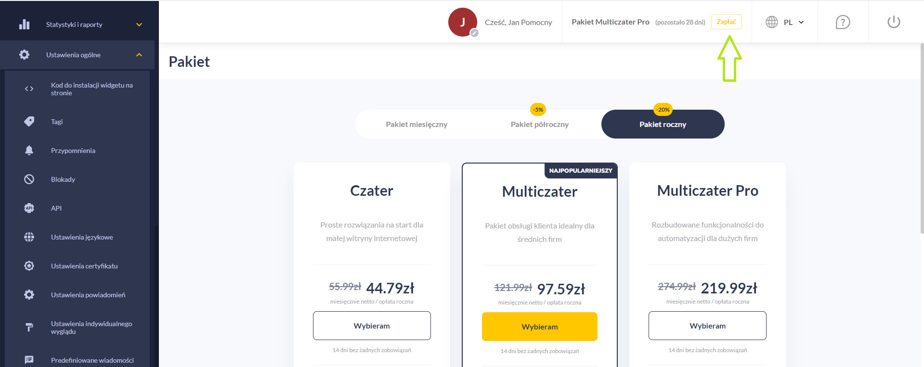This screenshot has width=924, height=367.
Task: Click the Predefiniowane wiadomości message icon
Action: pyautogui.click(x=29, y=360)
